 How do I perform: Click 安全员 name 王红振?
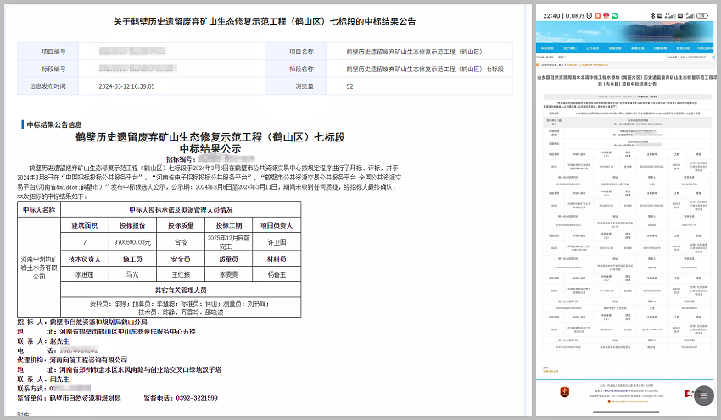(x=181, y=274)
